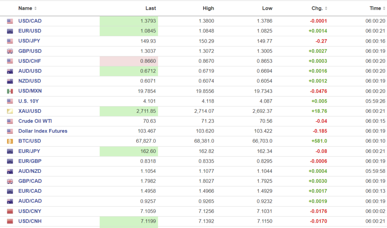Click the red-highlighted USD/CHF last price cell
This screenshot has width=387, height=228.
129,61
